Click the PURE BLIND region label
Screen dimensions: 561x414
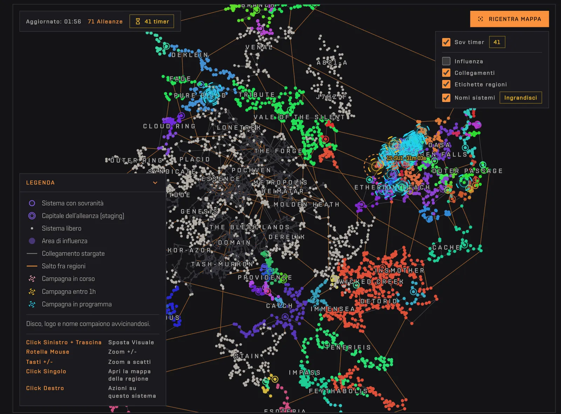pyautogui.click(x=200, y=95)
